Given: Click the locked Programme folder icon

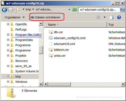Looking at the screenshot, I should pyautogui.click(x=12, y=50).
